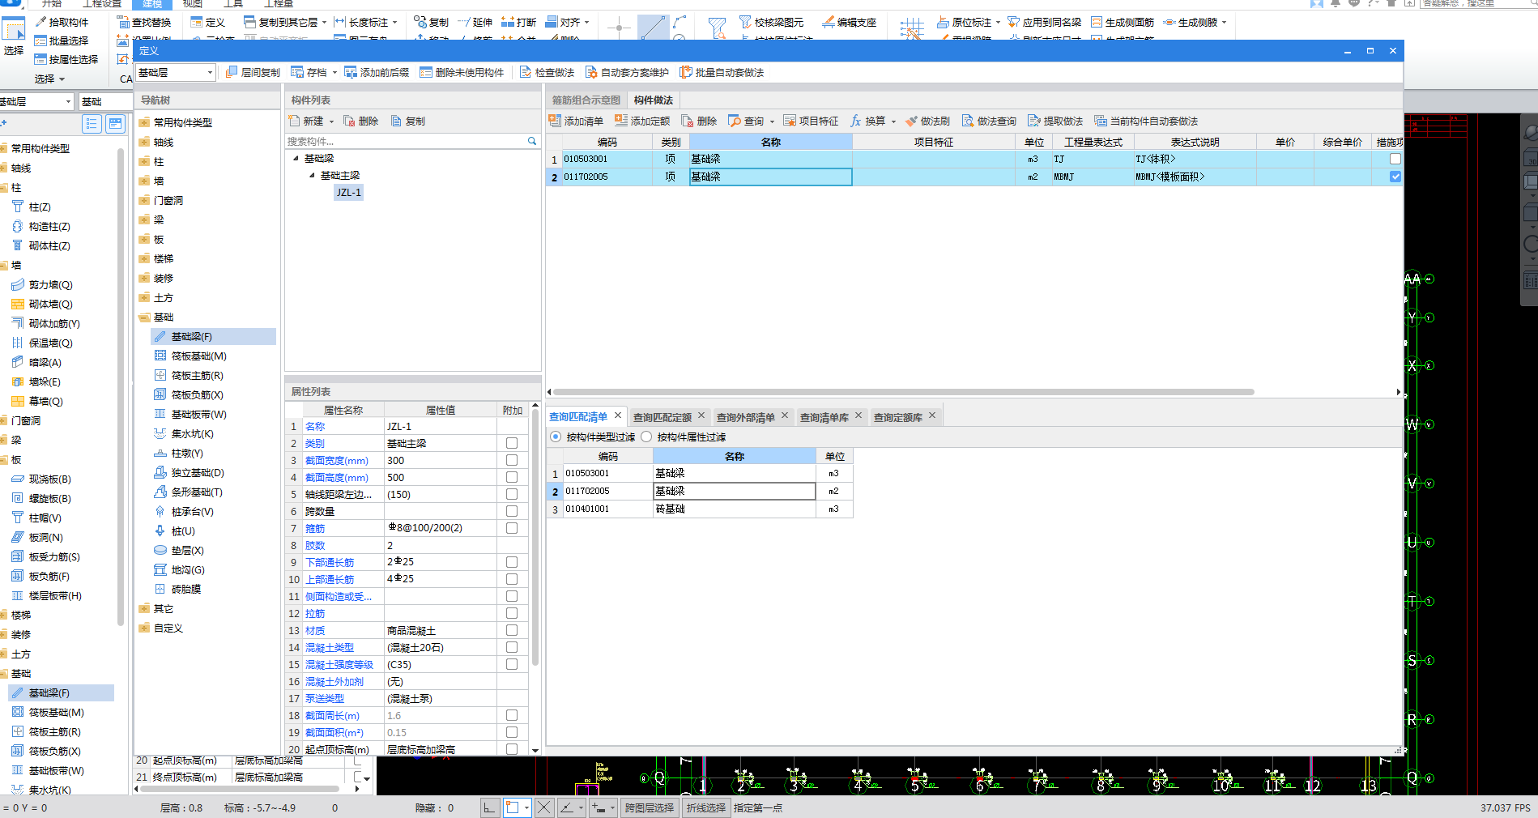
Task: Click 按属性选择 in main ribbon
Action: coord(66,59)
